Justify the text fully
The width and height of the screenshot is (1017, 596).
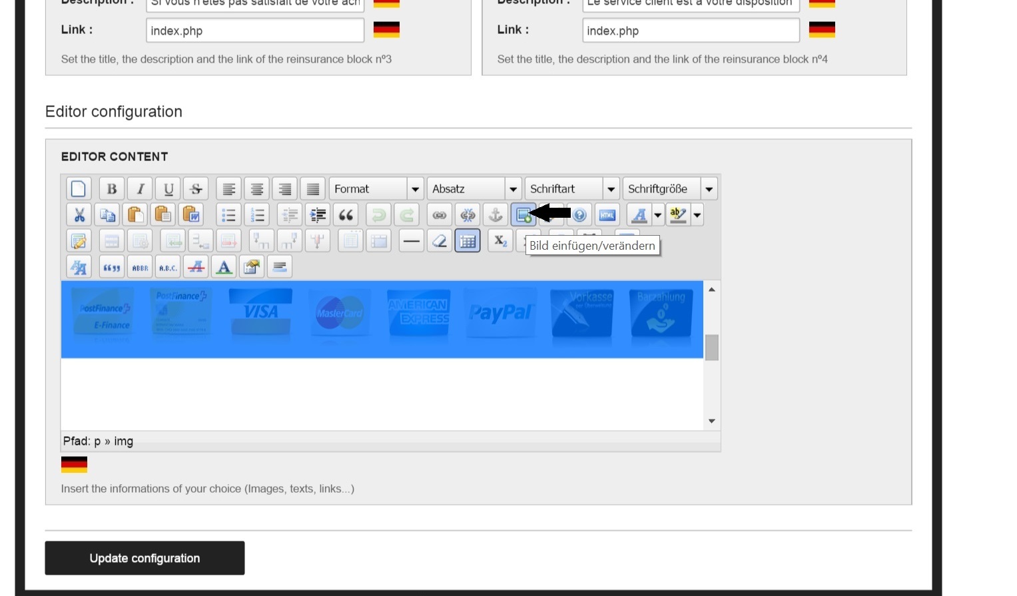pyautogui.click(x=313, y=189)
